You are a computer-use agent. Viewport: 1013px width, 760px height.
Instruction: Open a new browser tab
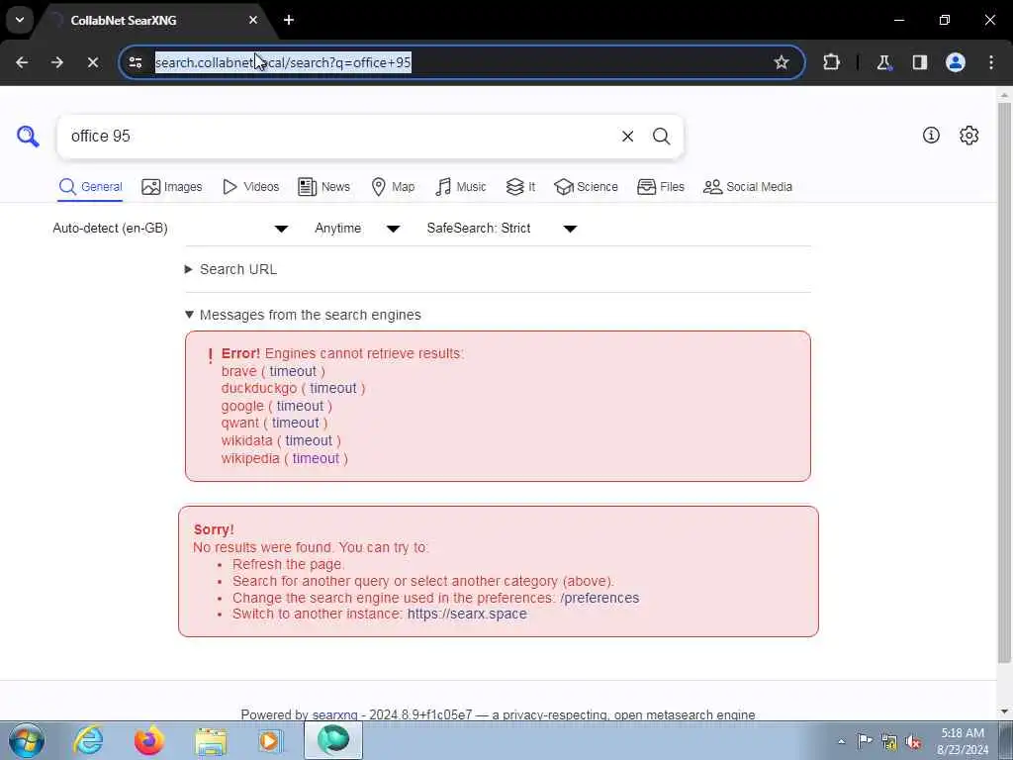coord(289,20)
